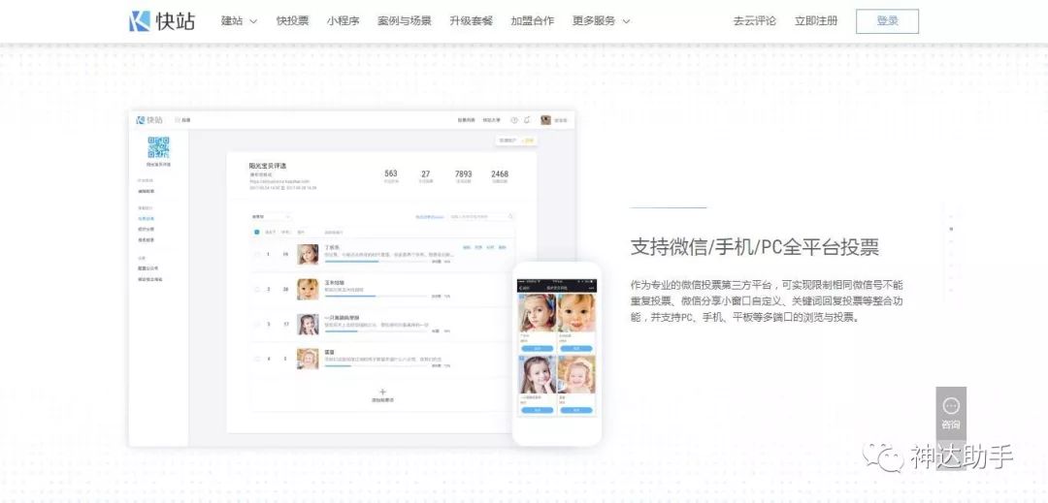Tap the three-dot menu in the phone preview
Screen dimensions: 1048x503
(x=592, y=288)
